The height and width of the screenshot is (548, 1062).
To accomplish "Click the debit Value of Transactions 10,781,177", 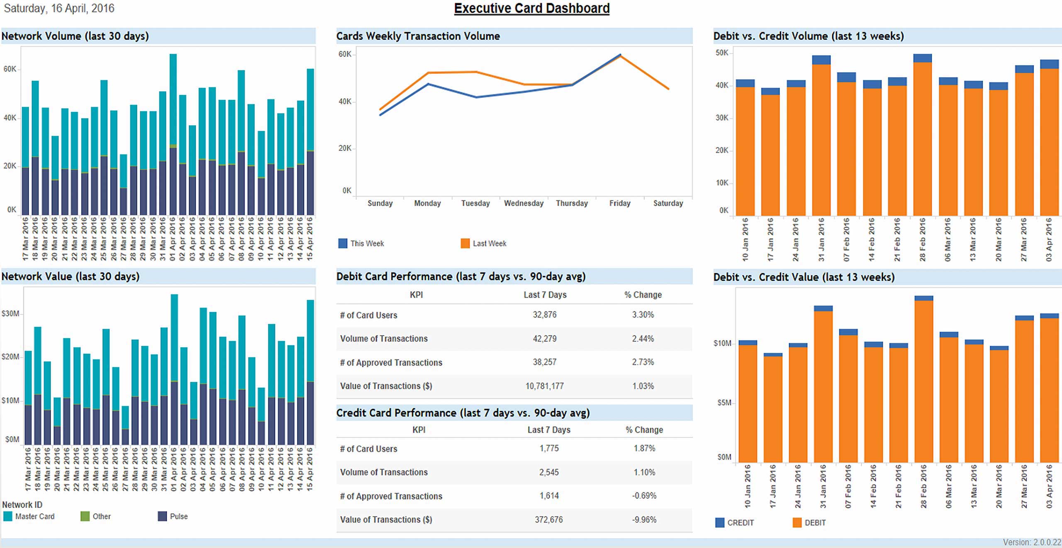I will pyautogui.click(x=544, y=386).
